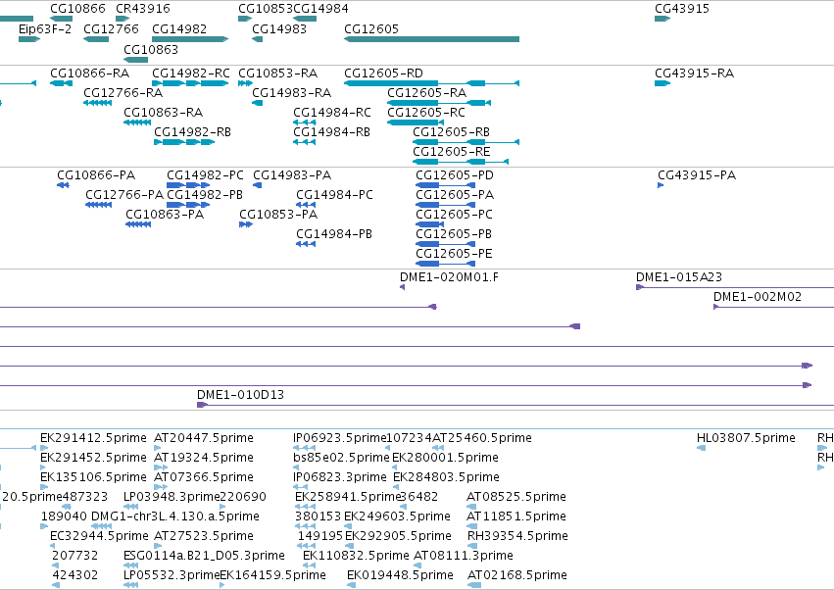The height and width of the screenshot is (590, 834).
Task: Select EST AT20447.5prime label
Action: [x=204, y=438]
